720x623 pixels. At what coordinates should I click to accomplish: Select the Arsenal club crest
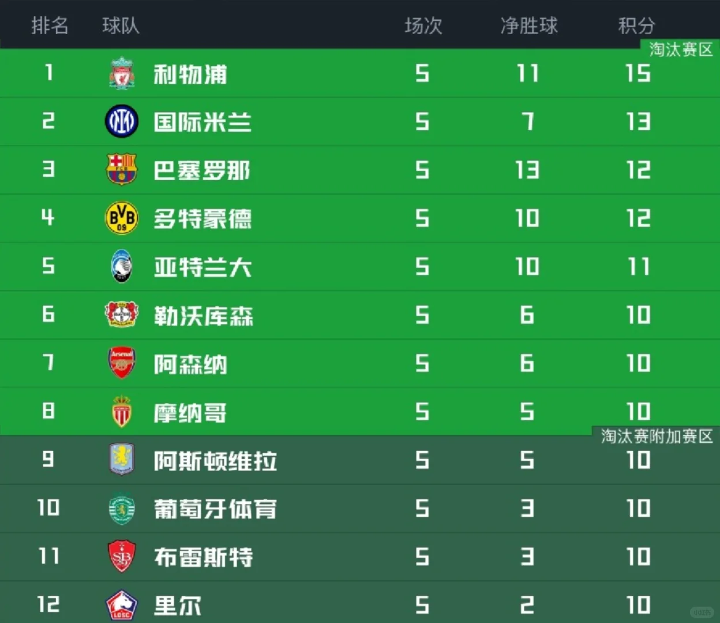click(122, 363)
